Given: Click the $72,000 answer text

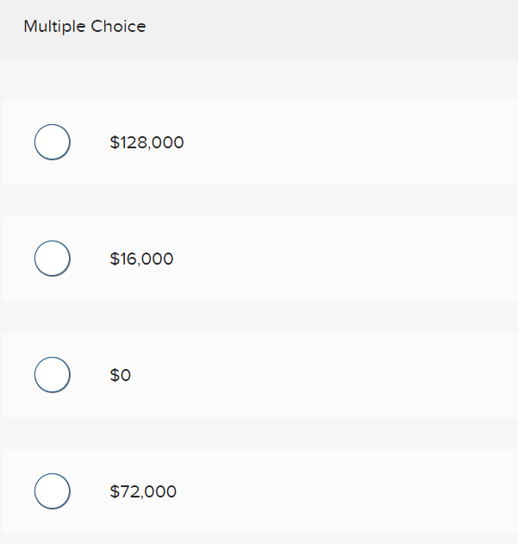Looking at the screenshot, I should (143, 492).
